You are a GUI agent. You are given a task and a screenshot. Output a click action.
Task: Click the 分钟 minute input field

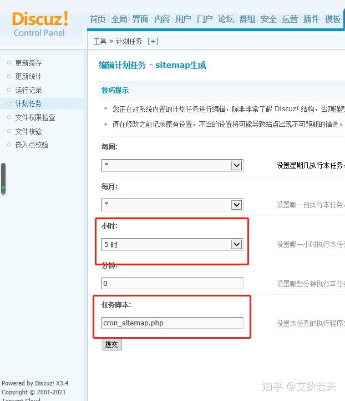[172, 283]
